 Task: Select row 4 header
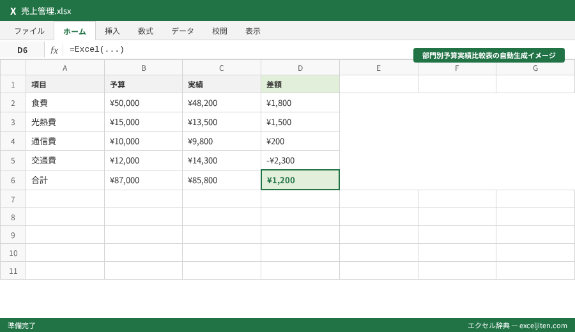click(x=13, y=140)
